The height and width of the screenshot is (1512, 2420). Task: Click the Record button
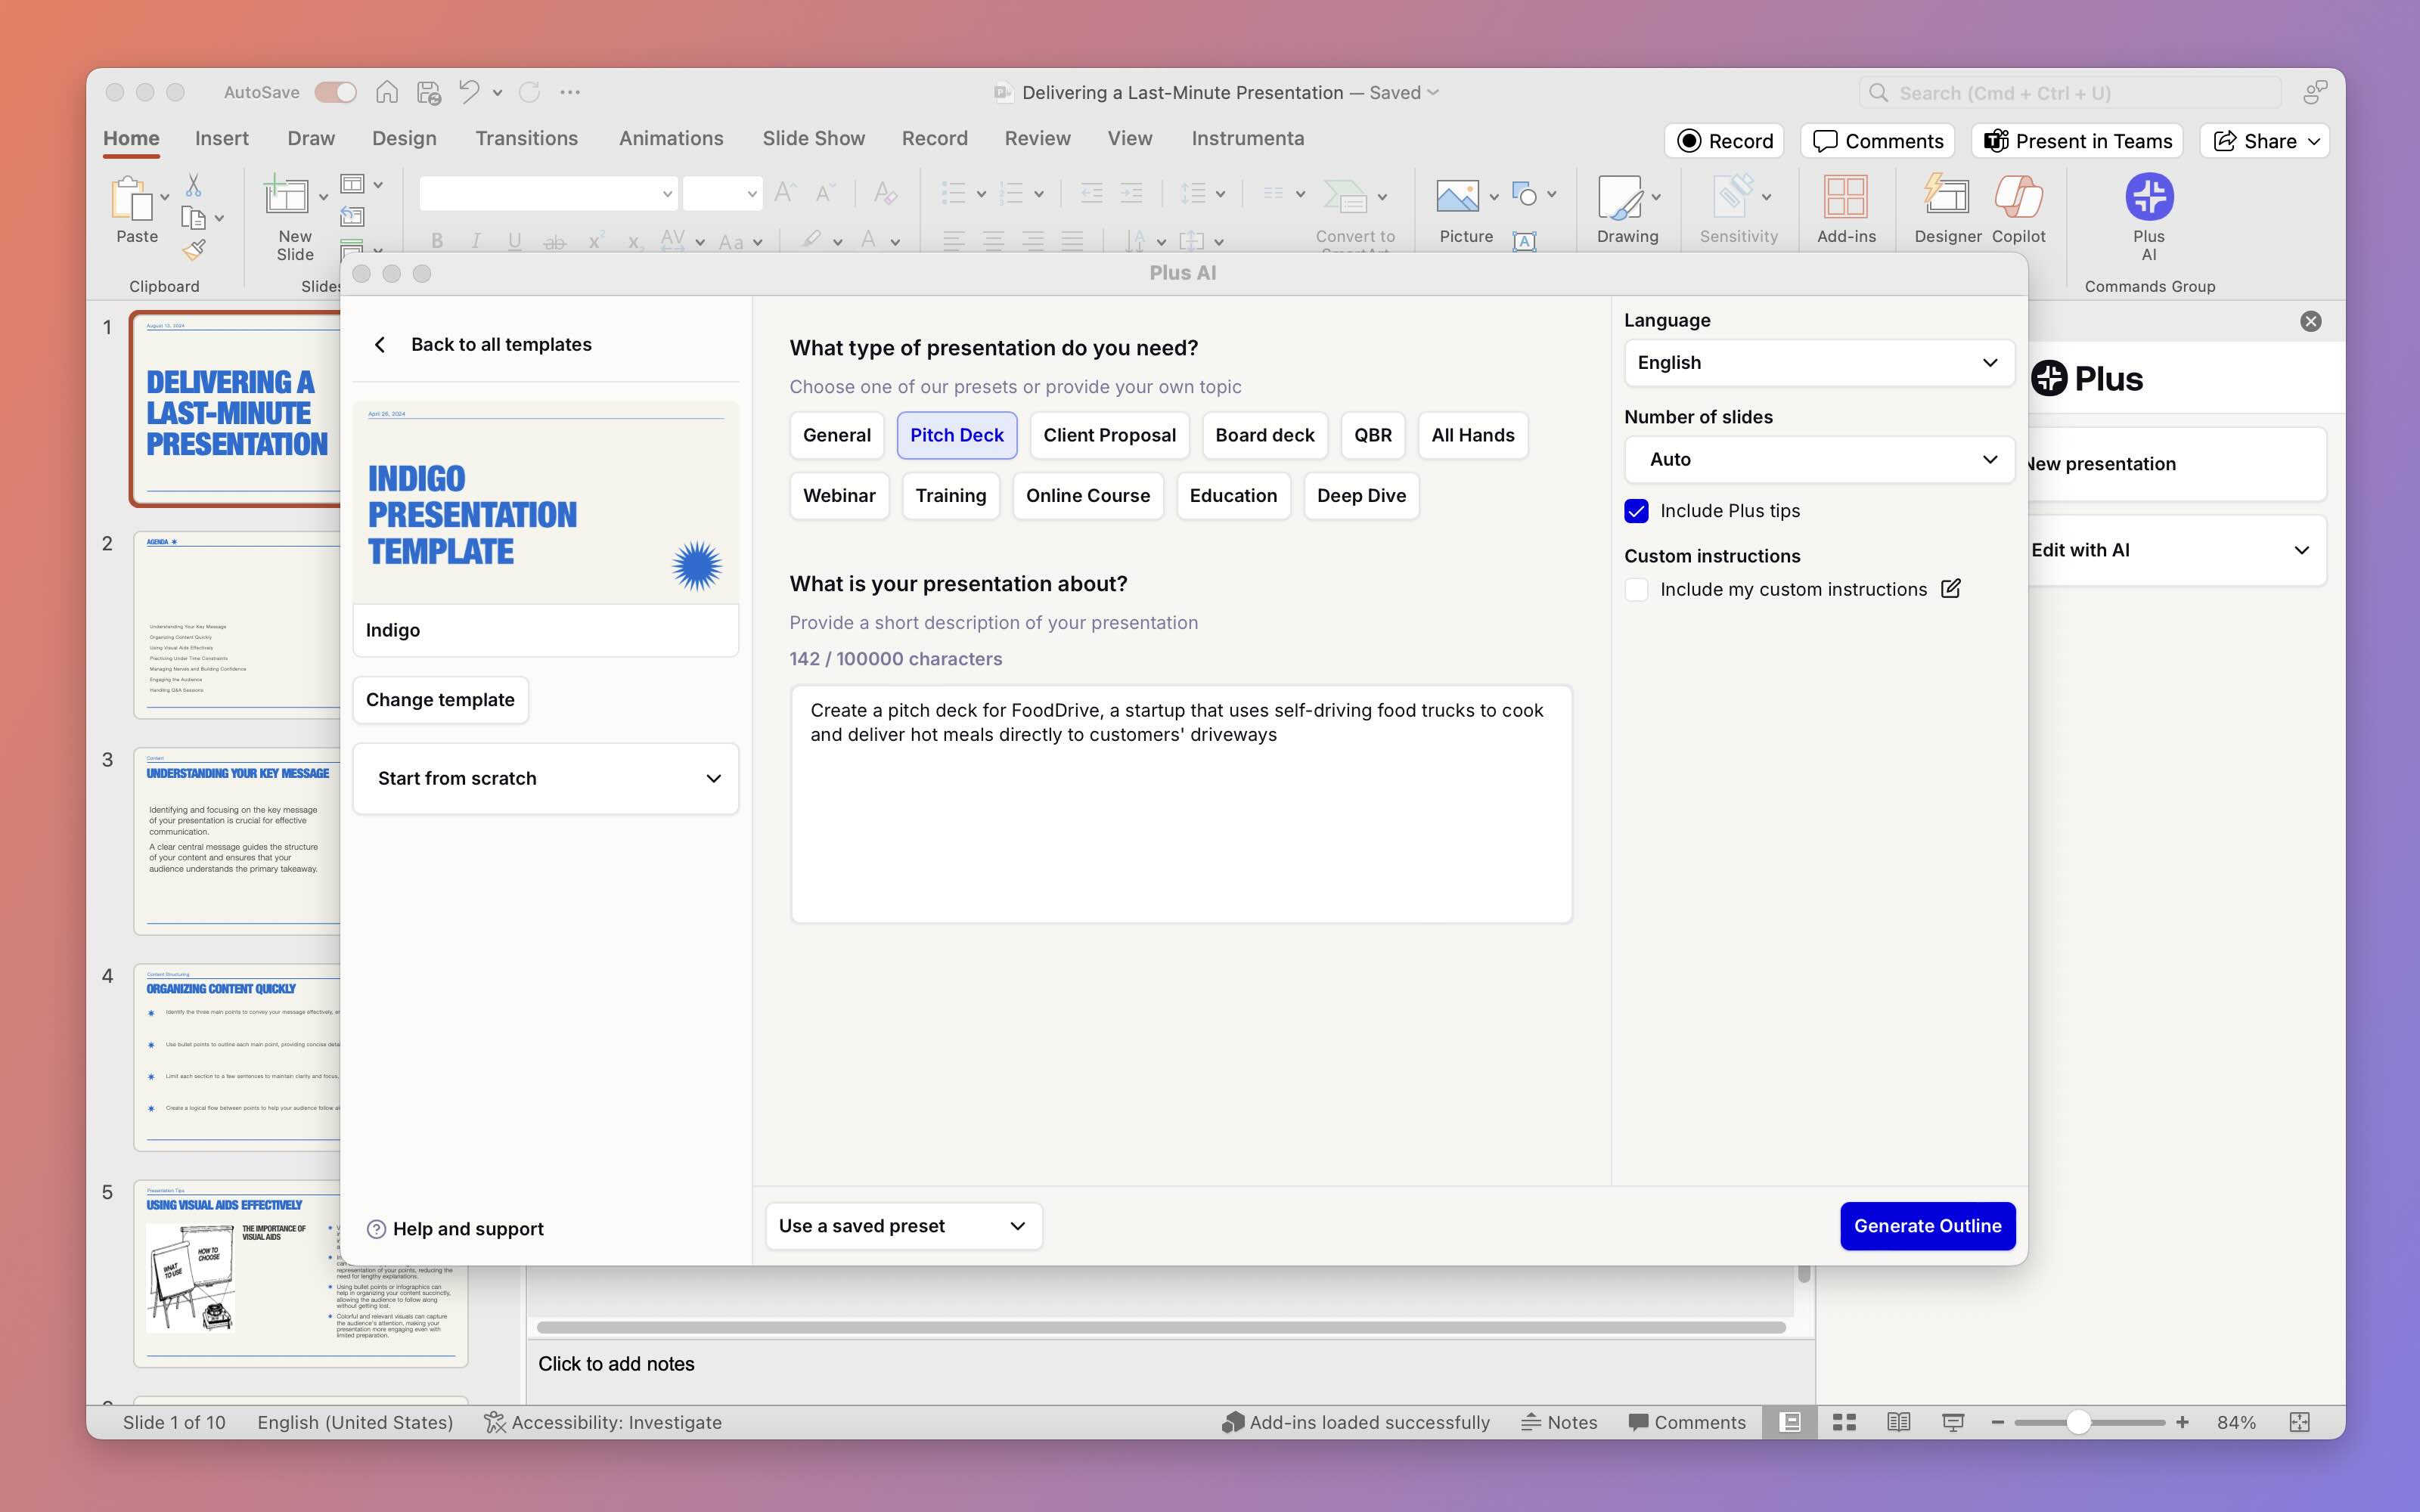point(1724,141)
